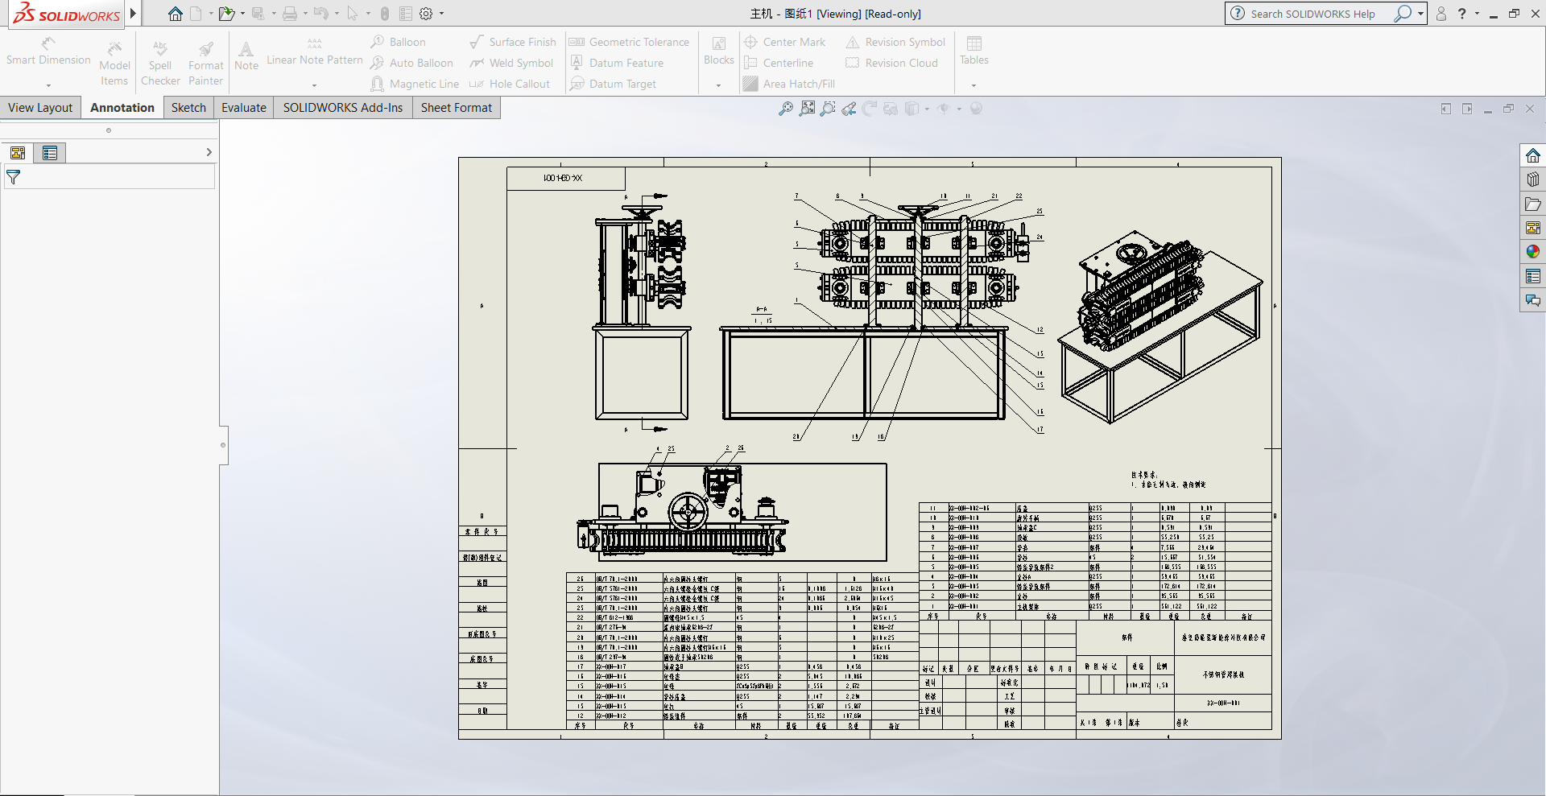Viewport: 1546px width, 796px height.
Task: Open Options with the gear icon
Action: coord(427,14)
